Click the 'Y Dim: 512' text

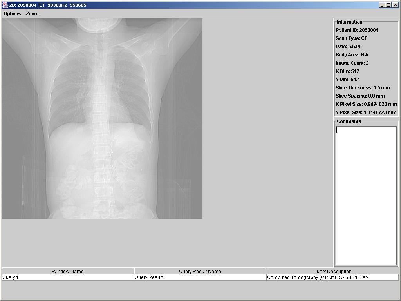point(347,79)
